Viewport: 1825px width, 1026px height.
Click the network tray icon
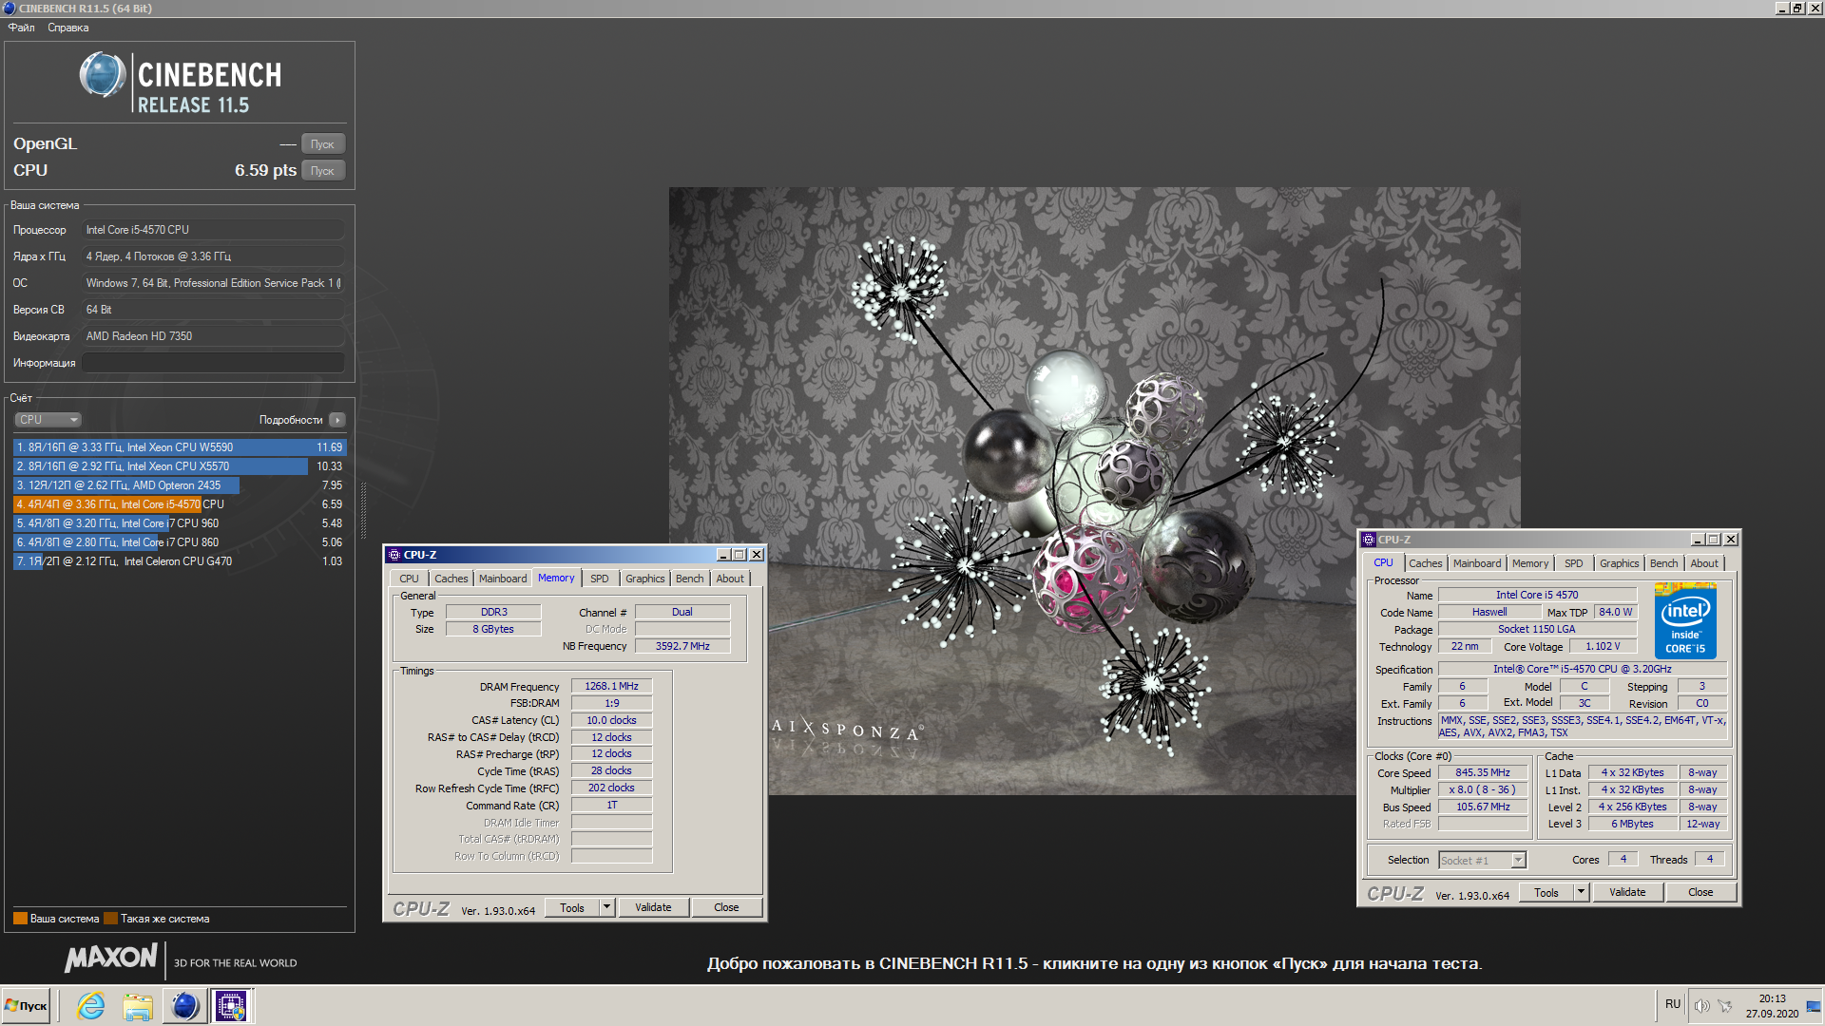tap(1724, 1005)
